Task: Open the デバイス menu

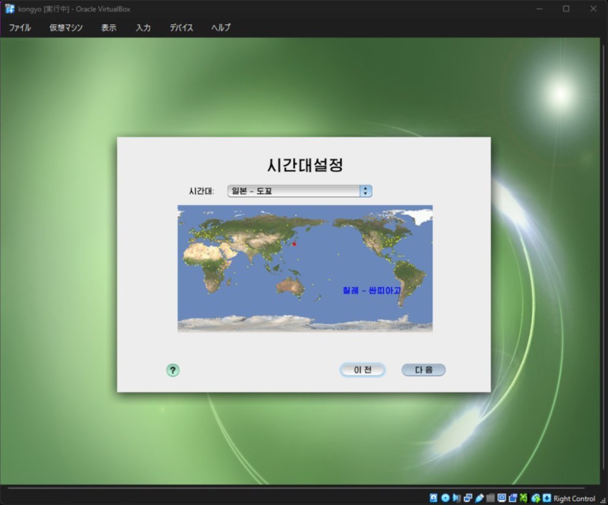Action: point(181,27)
